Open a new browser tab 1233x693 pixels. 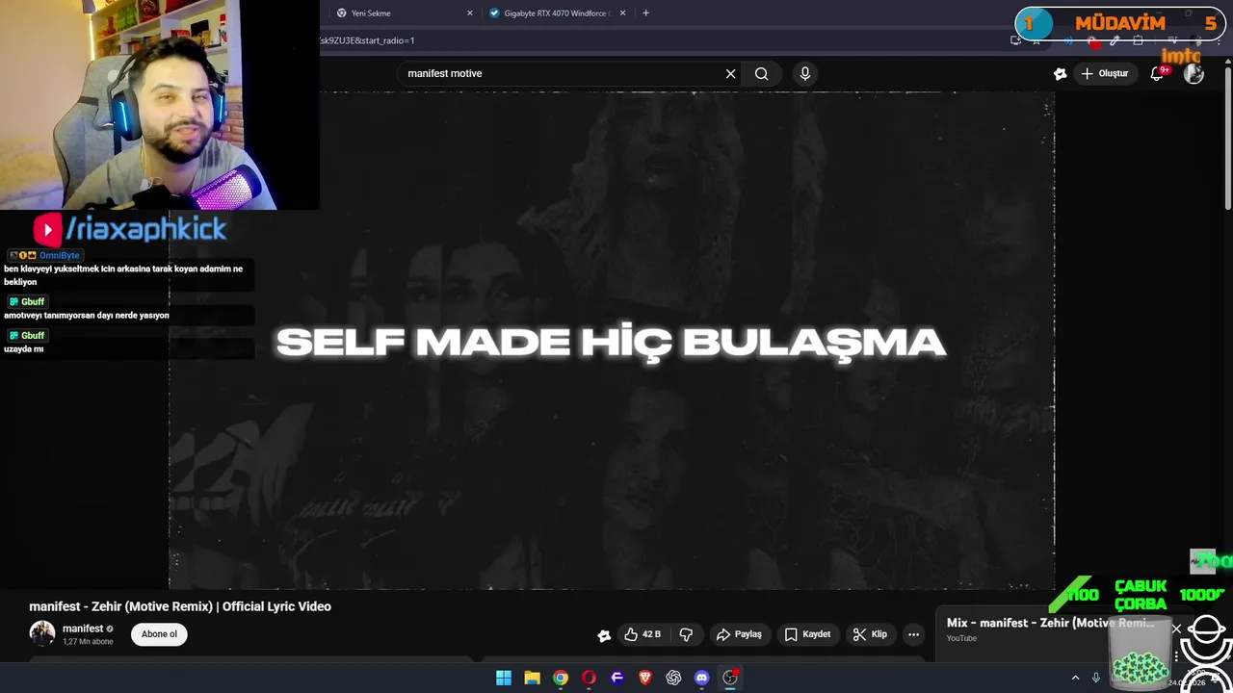point(645,13)
